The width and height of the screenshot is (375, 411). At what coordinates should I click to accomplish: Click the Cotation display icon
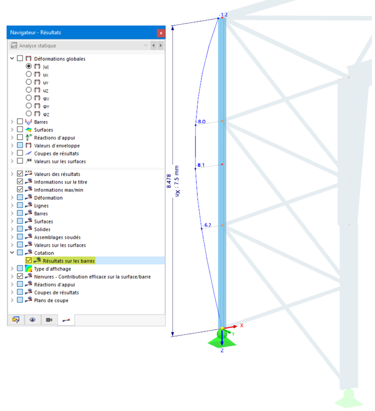coord(29,252)
